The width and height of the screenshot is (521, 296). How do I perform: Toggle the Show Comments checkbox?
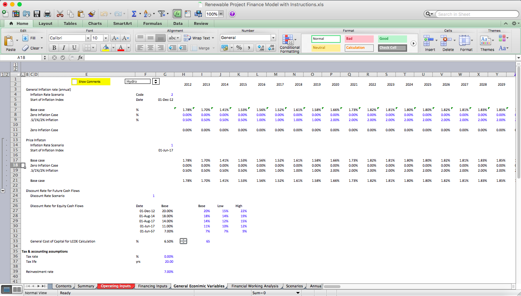pyautogui.click(x=75, y=82)
